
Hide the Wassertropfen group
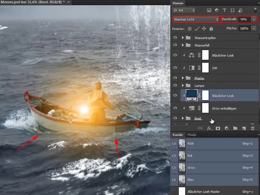pos(175,38)
